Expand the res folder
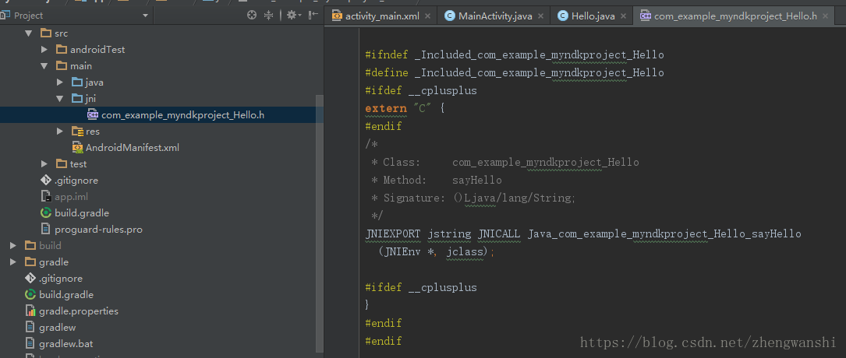Image resolution: width=846 pixels, height=358 pixels. tap(60, 132)
